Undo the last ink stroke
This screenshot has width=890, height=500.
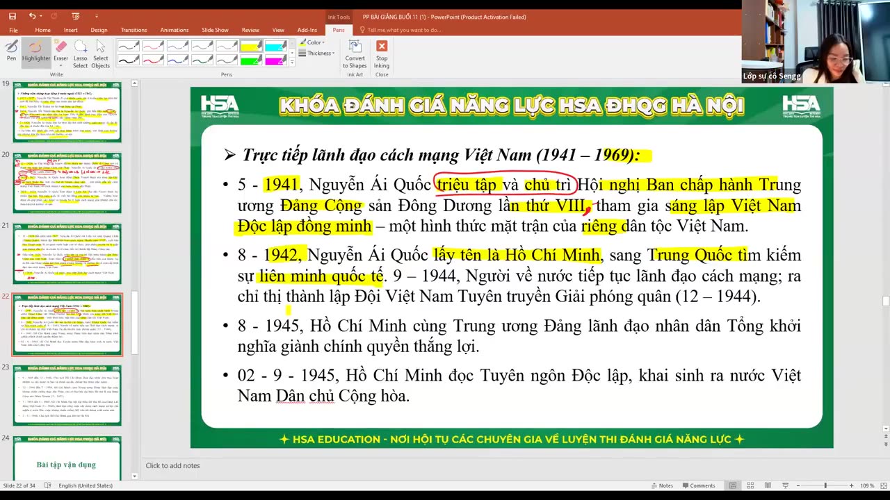[32, 16]
